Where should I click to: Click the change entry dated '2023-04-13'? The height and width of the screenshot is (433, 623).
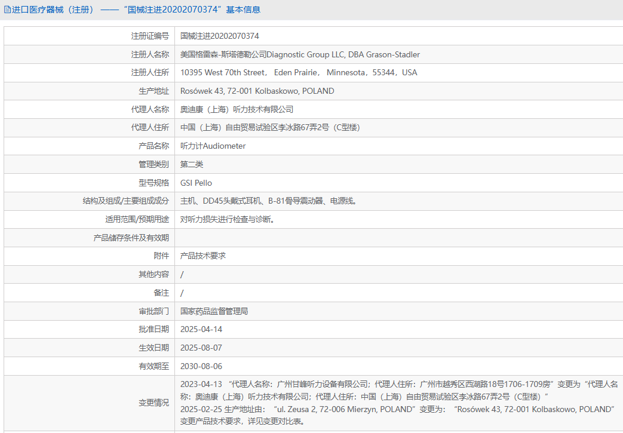click(x=399, y=391)
